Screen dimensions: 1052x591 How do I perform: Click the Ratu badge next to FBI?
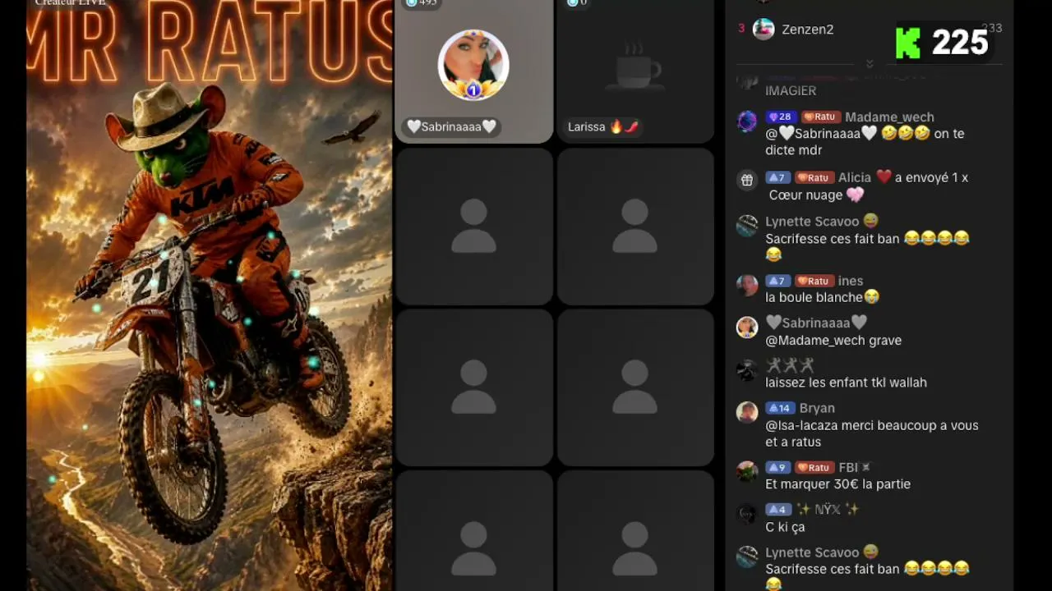pyautogui.click(x=814, y=468)
